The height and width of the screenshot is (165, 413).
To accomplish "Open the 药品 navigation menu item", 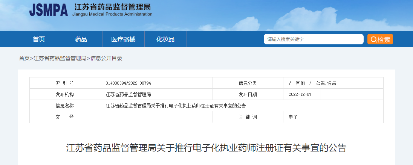I will [81, 39].
